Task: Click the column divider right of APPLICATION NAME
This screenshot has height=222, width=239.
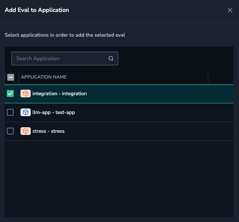Action: [x=208, y=77]
